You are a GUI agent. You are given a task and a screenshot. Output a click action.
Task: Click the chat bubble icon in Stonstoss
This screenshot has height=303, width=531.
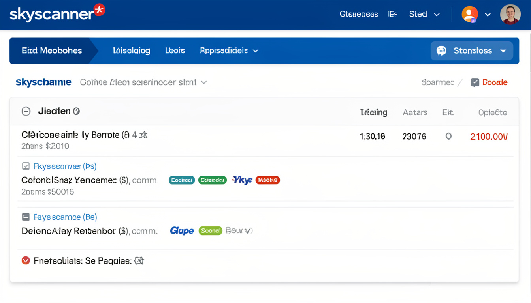[441, 51]
